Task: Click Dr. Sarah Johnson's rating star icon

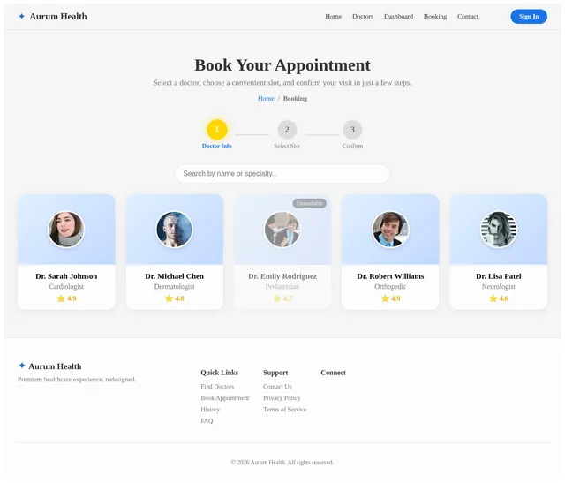Action: (61, 298)
